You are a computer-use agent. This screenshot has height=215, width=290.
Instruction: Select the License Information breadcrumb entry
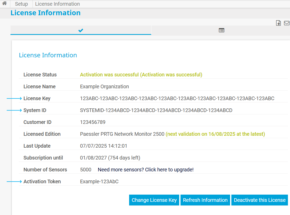click(57, 4)
